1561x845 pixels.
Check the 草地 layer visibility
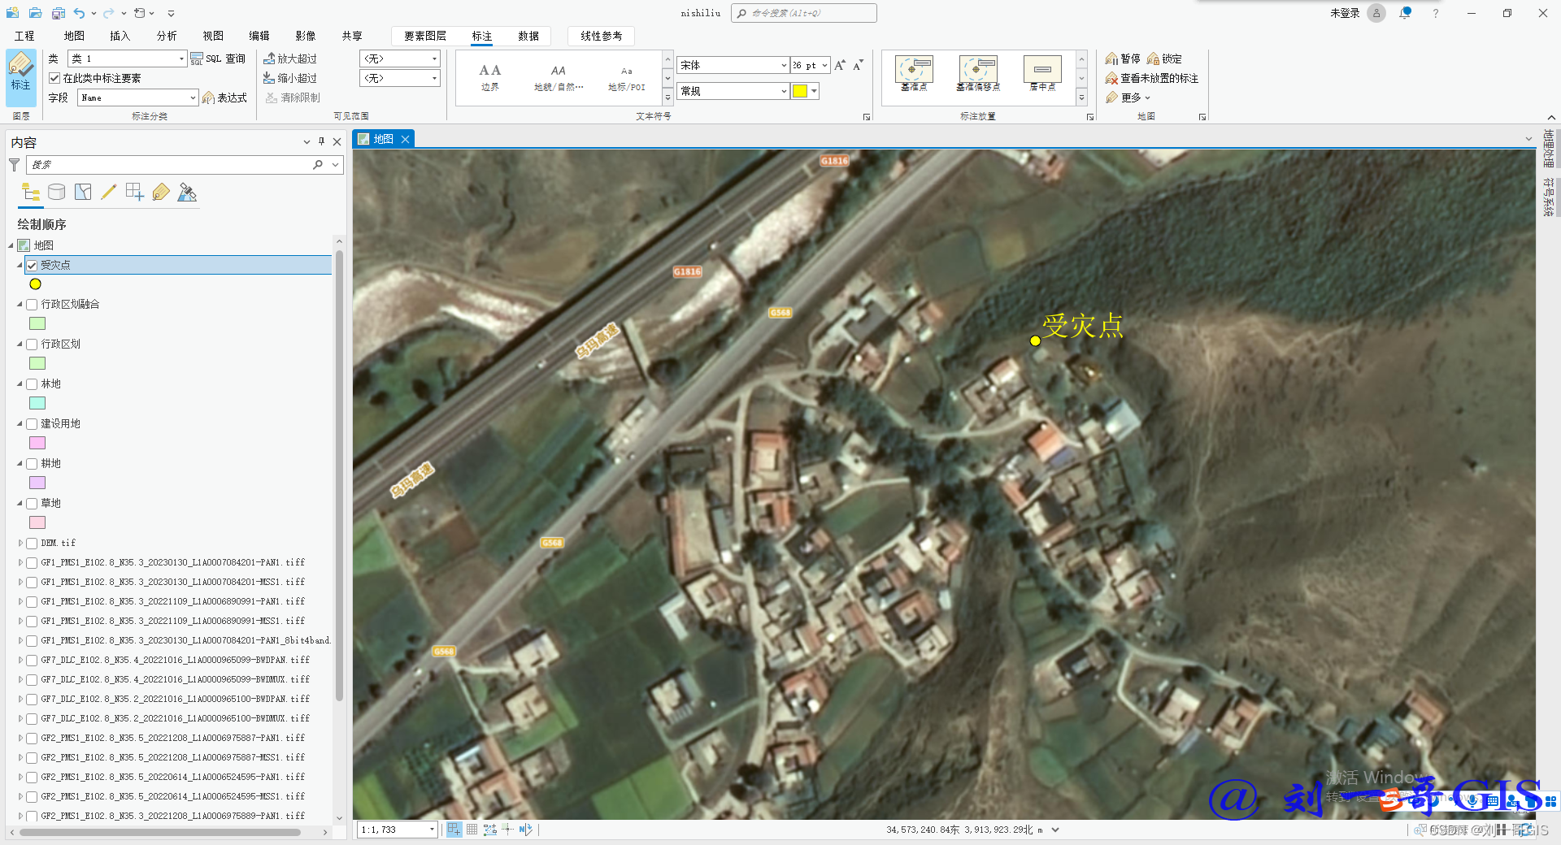click(x=32, y=504)
